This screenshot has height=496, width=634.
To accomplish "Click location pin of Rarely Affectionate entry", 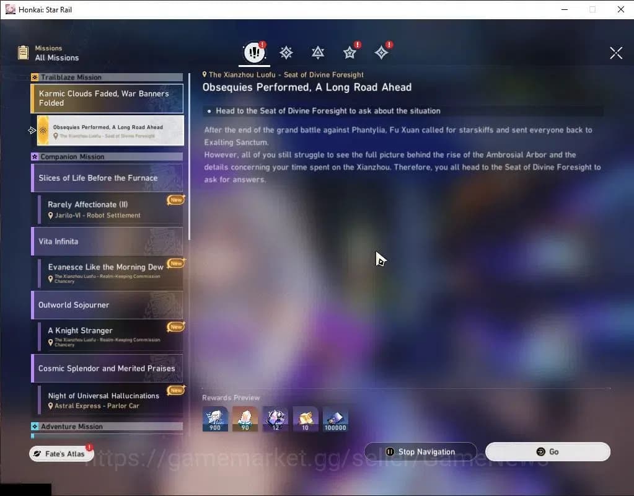I will coord(51,216).
